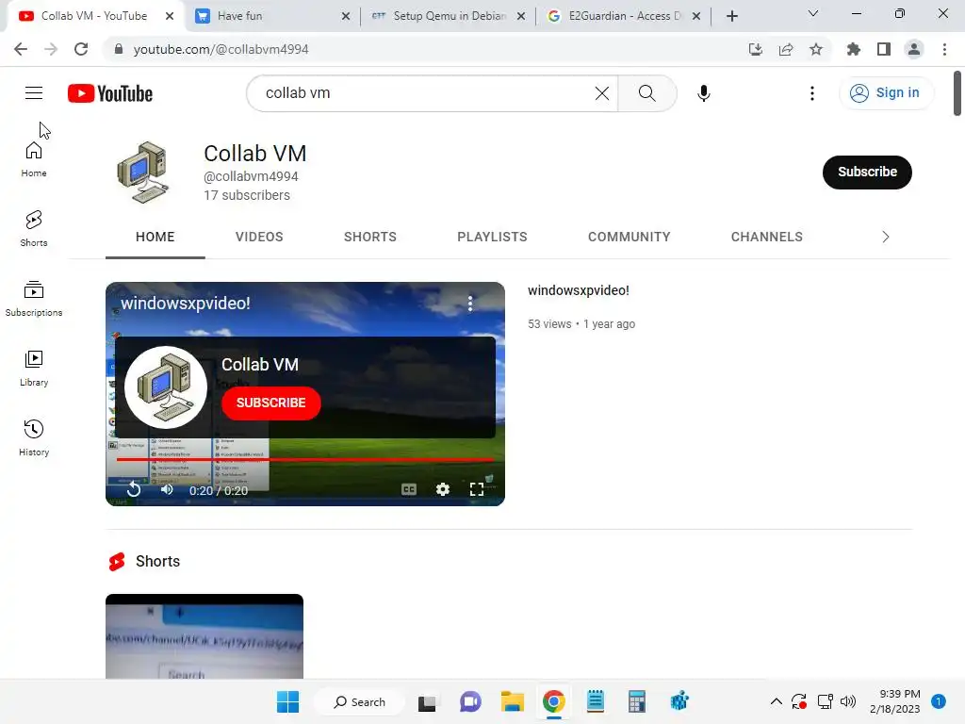Open the Chrome three-dot menu
The width and height of the screenshot is (965, 724).
(944, 49)
